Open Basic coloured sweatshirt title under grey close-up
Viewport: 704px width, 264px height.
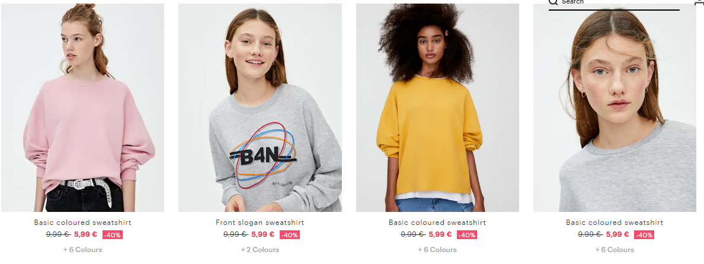pos(615,223)
